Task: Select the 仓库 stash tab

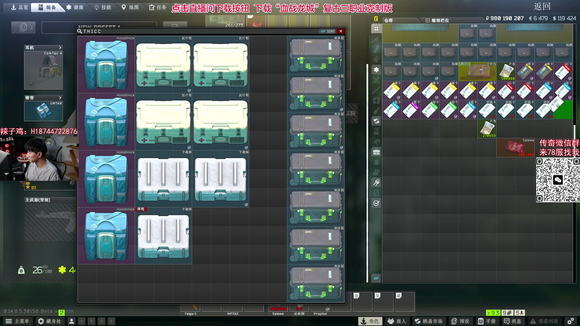Action: [388, 20]
